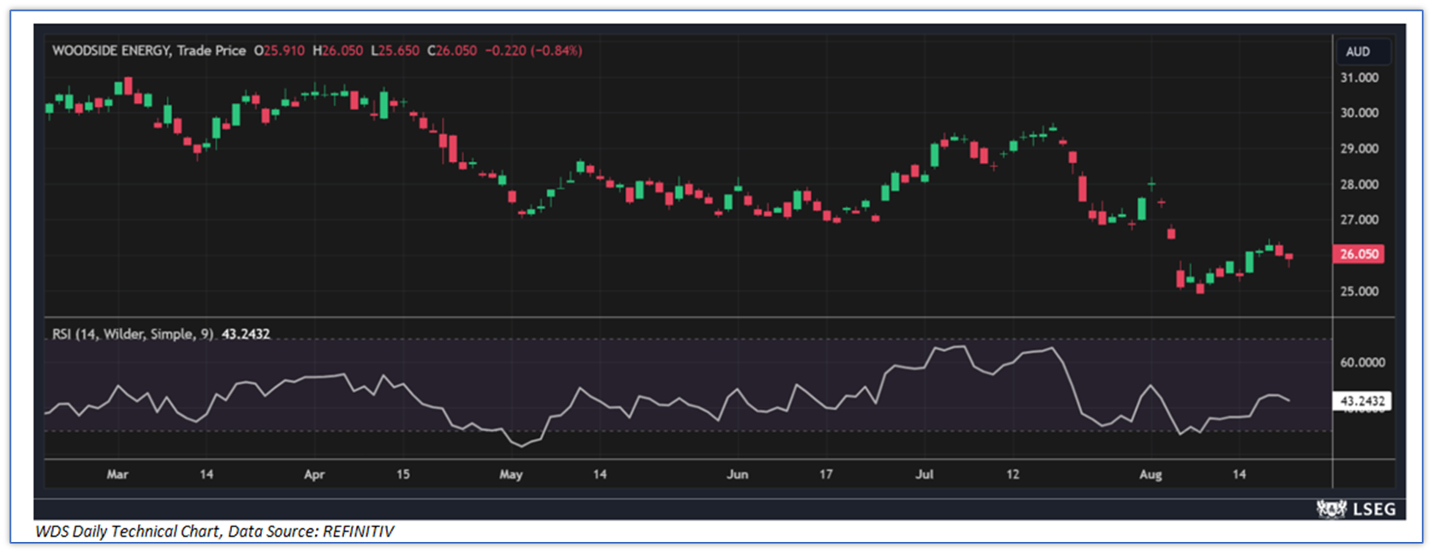1433x553 pixels.
Task: Click the Aug date axis label
Action: pos(1151,474)
